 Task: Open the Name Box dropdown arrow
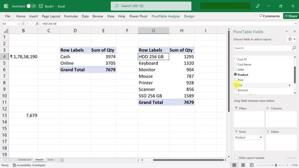[19, 24]
